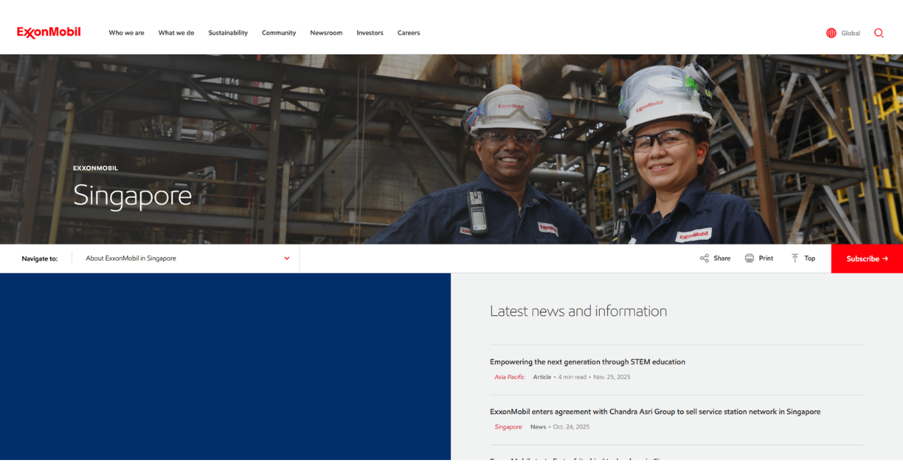Open the Sustainability menu

click(228, 33)
